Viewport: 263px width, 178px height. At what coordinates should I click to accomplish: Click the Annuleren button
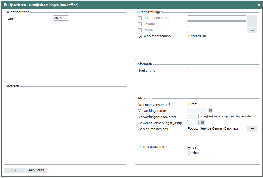[36, 170]
